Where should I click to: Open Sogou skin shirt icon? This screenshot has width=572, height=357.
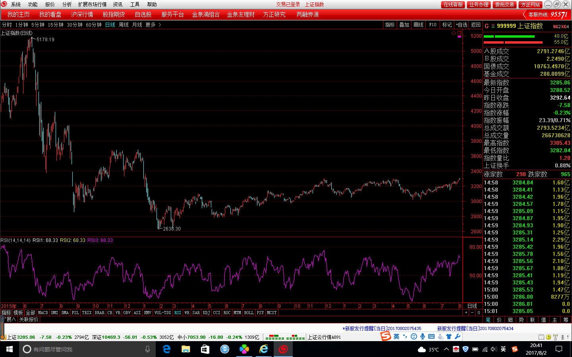[449, 336]
